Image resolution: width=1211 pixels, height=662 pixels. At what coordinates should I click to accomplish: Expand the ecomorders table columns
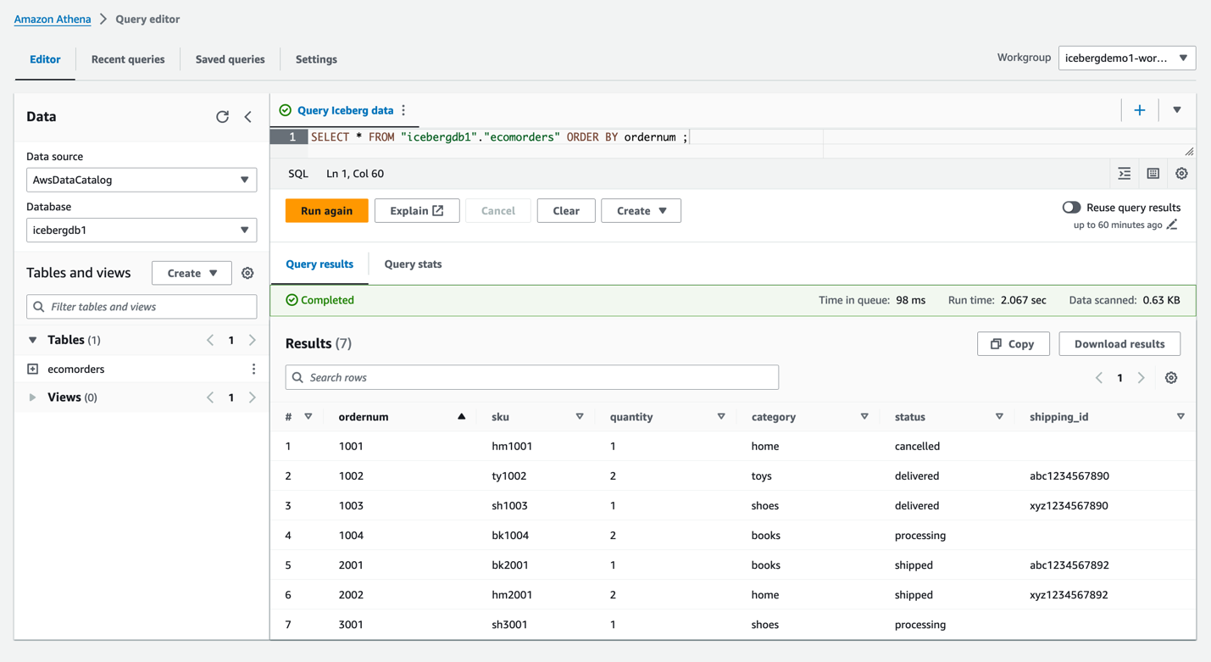tap(33, 369)
